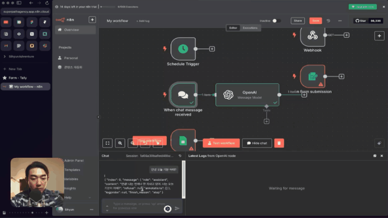The image size is (388, 218).
Task: Open pinned Figma icon
Action: pyautogui.click(x=32, y=22)
